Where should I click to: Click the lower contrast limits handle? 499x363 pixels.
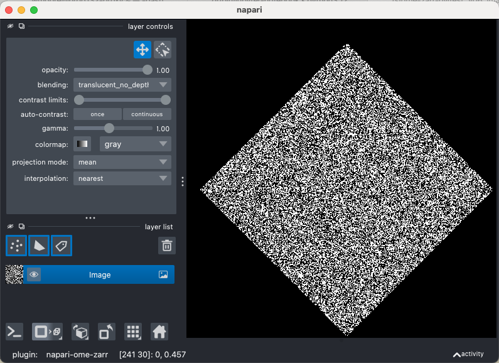(79, 100)
